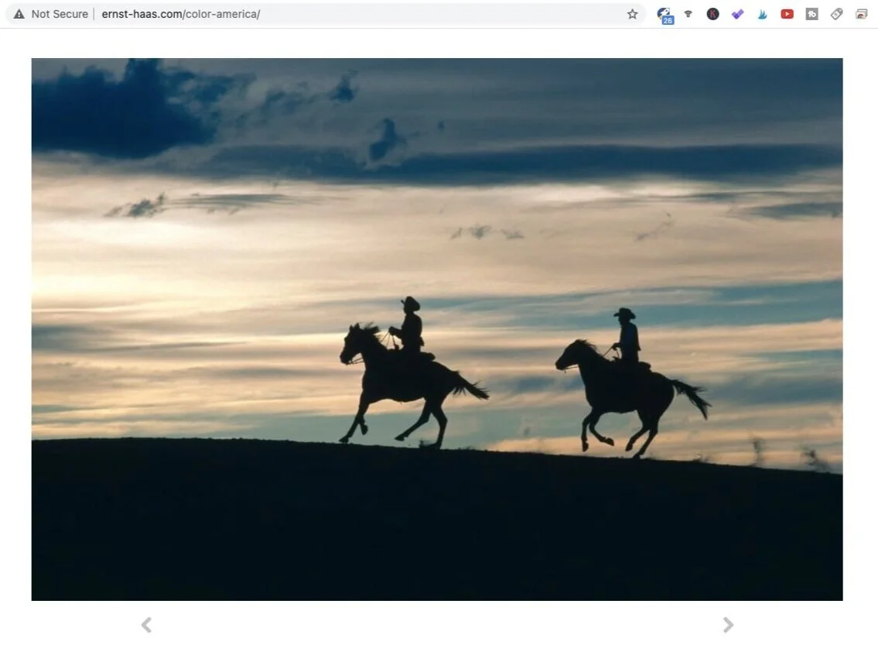Bookmark this page with the star icon
Image resolution: width=878 pixels, height=645 pixels.
[632, 14]
